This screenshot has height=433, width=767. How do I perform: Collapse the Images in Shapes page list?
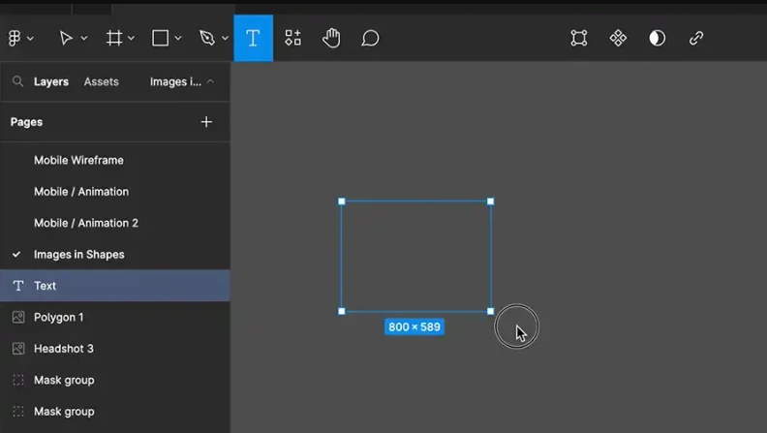point(210,81)
